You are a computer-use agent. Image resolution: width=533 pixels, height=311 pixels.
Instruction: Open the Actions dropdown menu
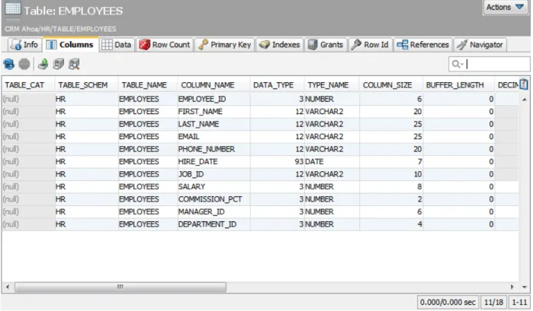[x=505, y=7]
